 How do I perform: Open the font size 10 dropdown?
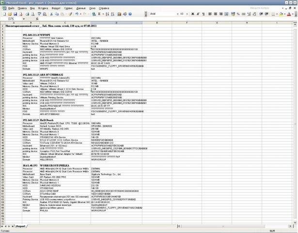(x=187, y=14)
